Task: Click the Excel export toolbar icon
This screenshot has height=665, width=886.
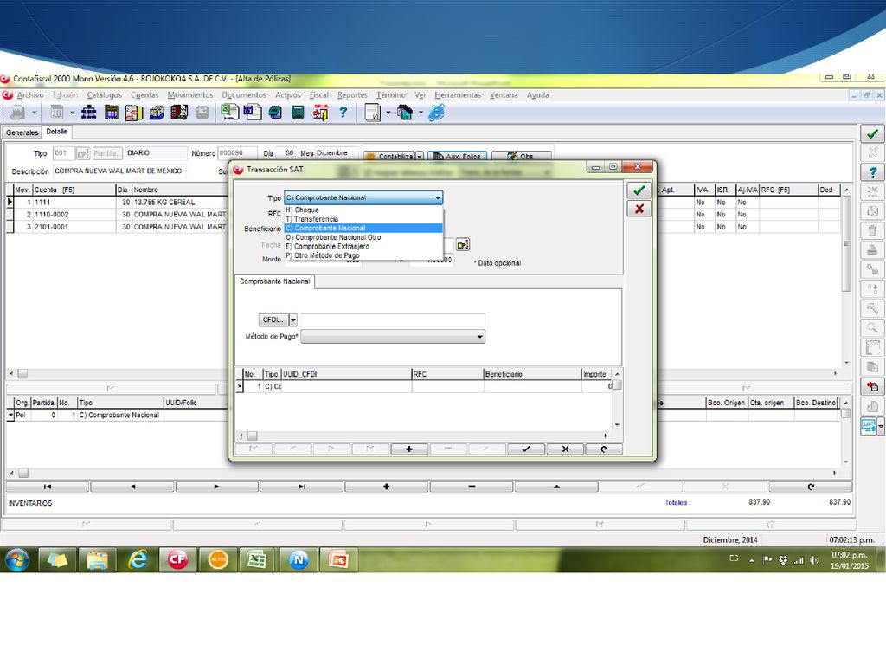Action: click(x=229, y=112)
